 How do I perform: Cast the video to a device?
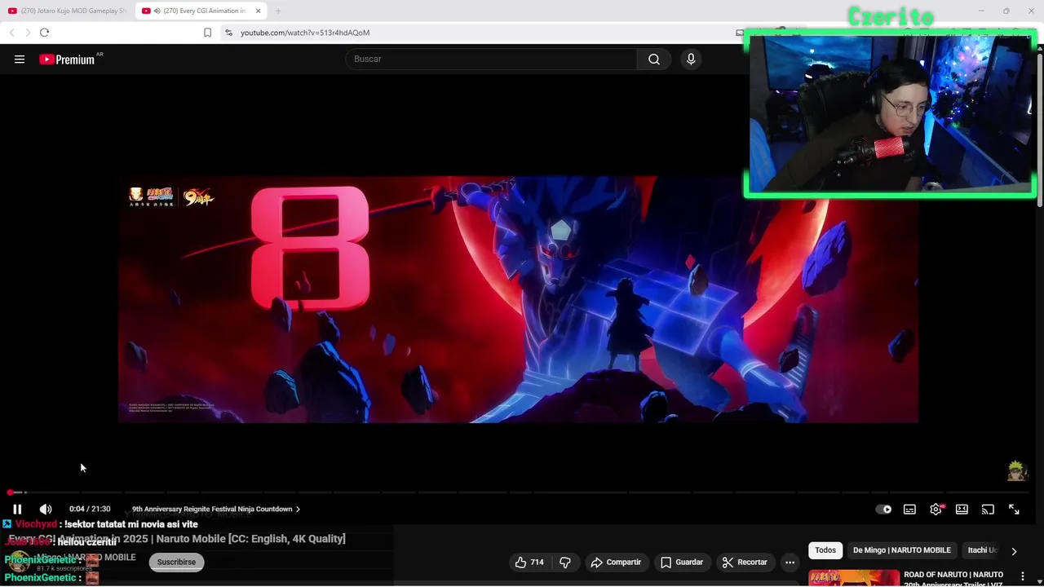coord(988,509)
